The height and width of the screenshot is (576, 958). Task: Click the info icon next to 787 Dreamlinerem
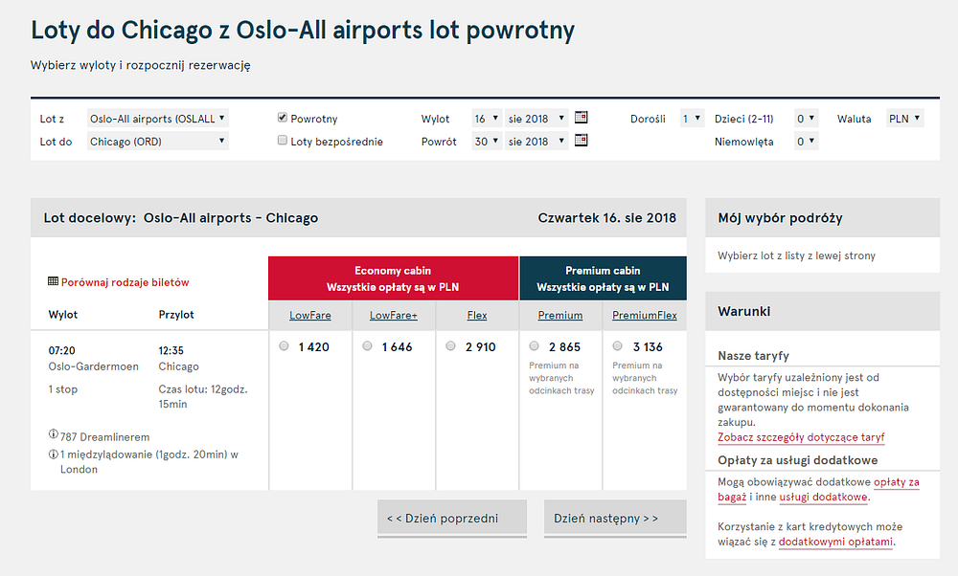(x=53, y=434)
